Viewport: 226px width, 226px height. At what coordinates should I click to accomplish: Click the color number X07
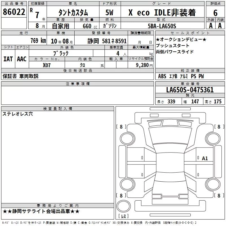click(47, 65)
